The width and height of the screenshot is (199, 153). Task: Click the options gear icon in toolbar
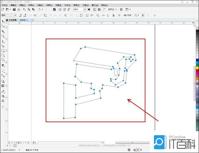(x=121, y=9)
